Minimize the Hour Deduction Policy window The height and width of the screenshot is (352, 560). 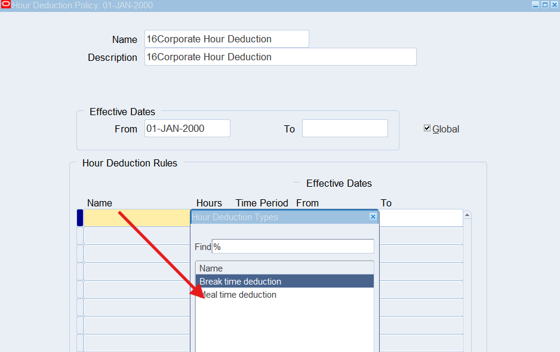tap(536, 5)
